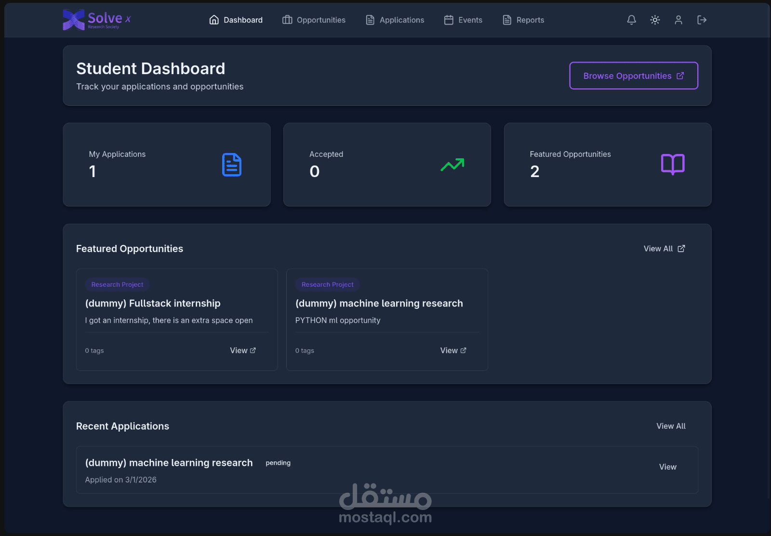The width and height of the screenshot is (771, 536).
Task: Click 'I got an internship' description text
Action: (169, 320)
